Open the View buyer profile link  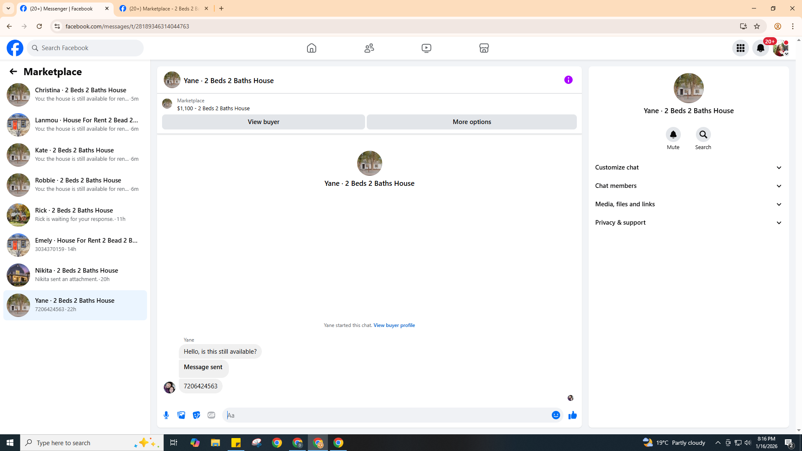pyautogui.click(x=394, y=325)
